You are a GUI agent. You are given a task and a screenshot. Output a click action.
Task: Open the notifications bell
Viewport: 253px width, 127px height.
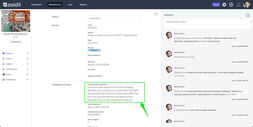pyautogui.click(x=238, y=5)
